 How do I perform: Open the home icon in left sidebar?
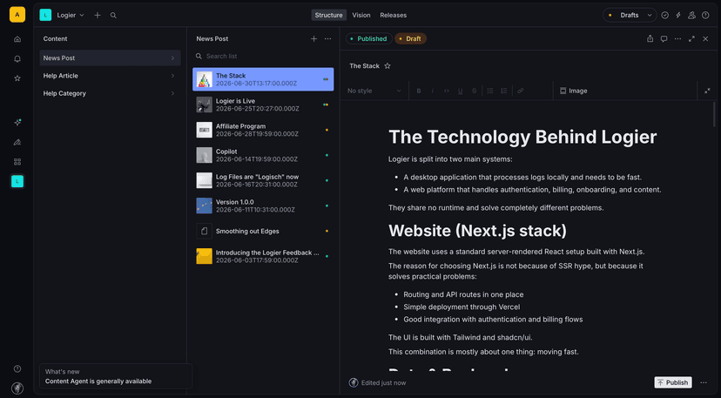click(x=17, y=39)
